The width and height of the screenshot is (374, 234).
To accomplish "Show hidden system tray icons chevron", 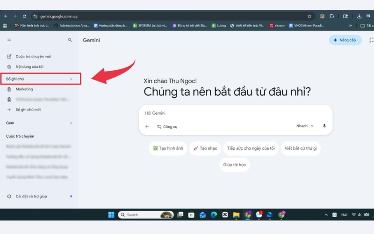I will [326, 215].
